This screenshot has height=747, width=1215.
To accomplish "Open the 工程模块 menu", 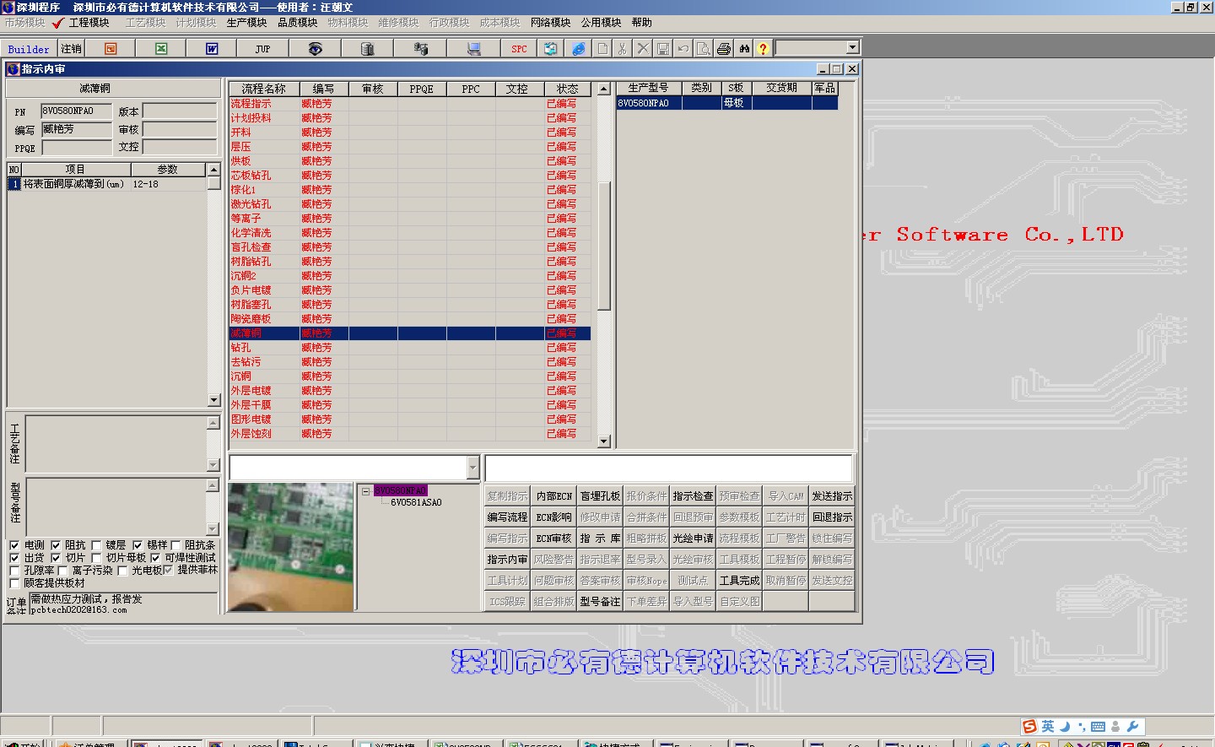I will point(89,23).
